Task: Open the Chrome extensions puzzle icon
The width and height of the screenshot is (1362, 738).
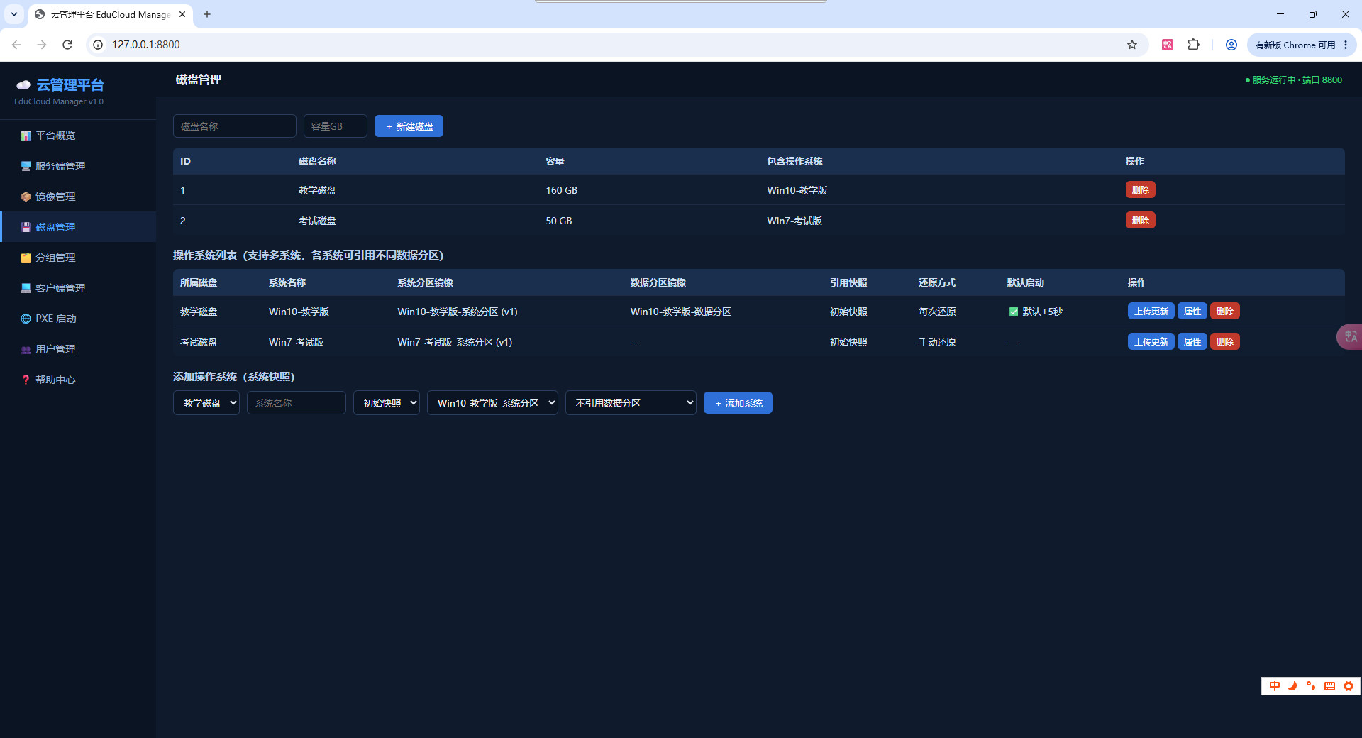Action: tap(1194, 45)
